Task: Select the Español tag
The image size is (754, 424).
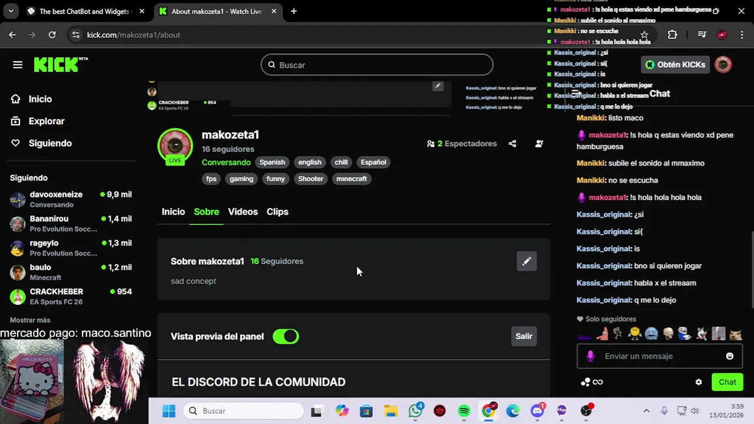Action: point(373,163)
